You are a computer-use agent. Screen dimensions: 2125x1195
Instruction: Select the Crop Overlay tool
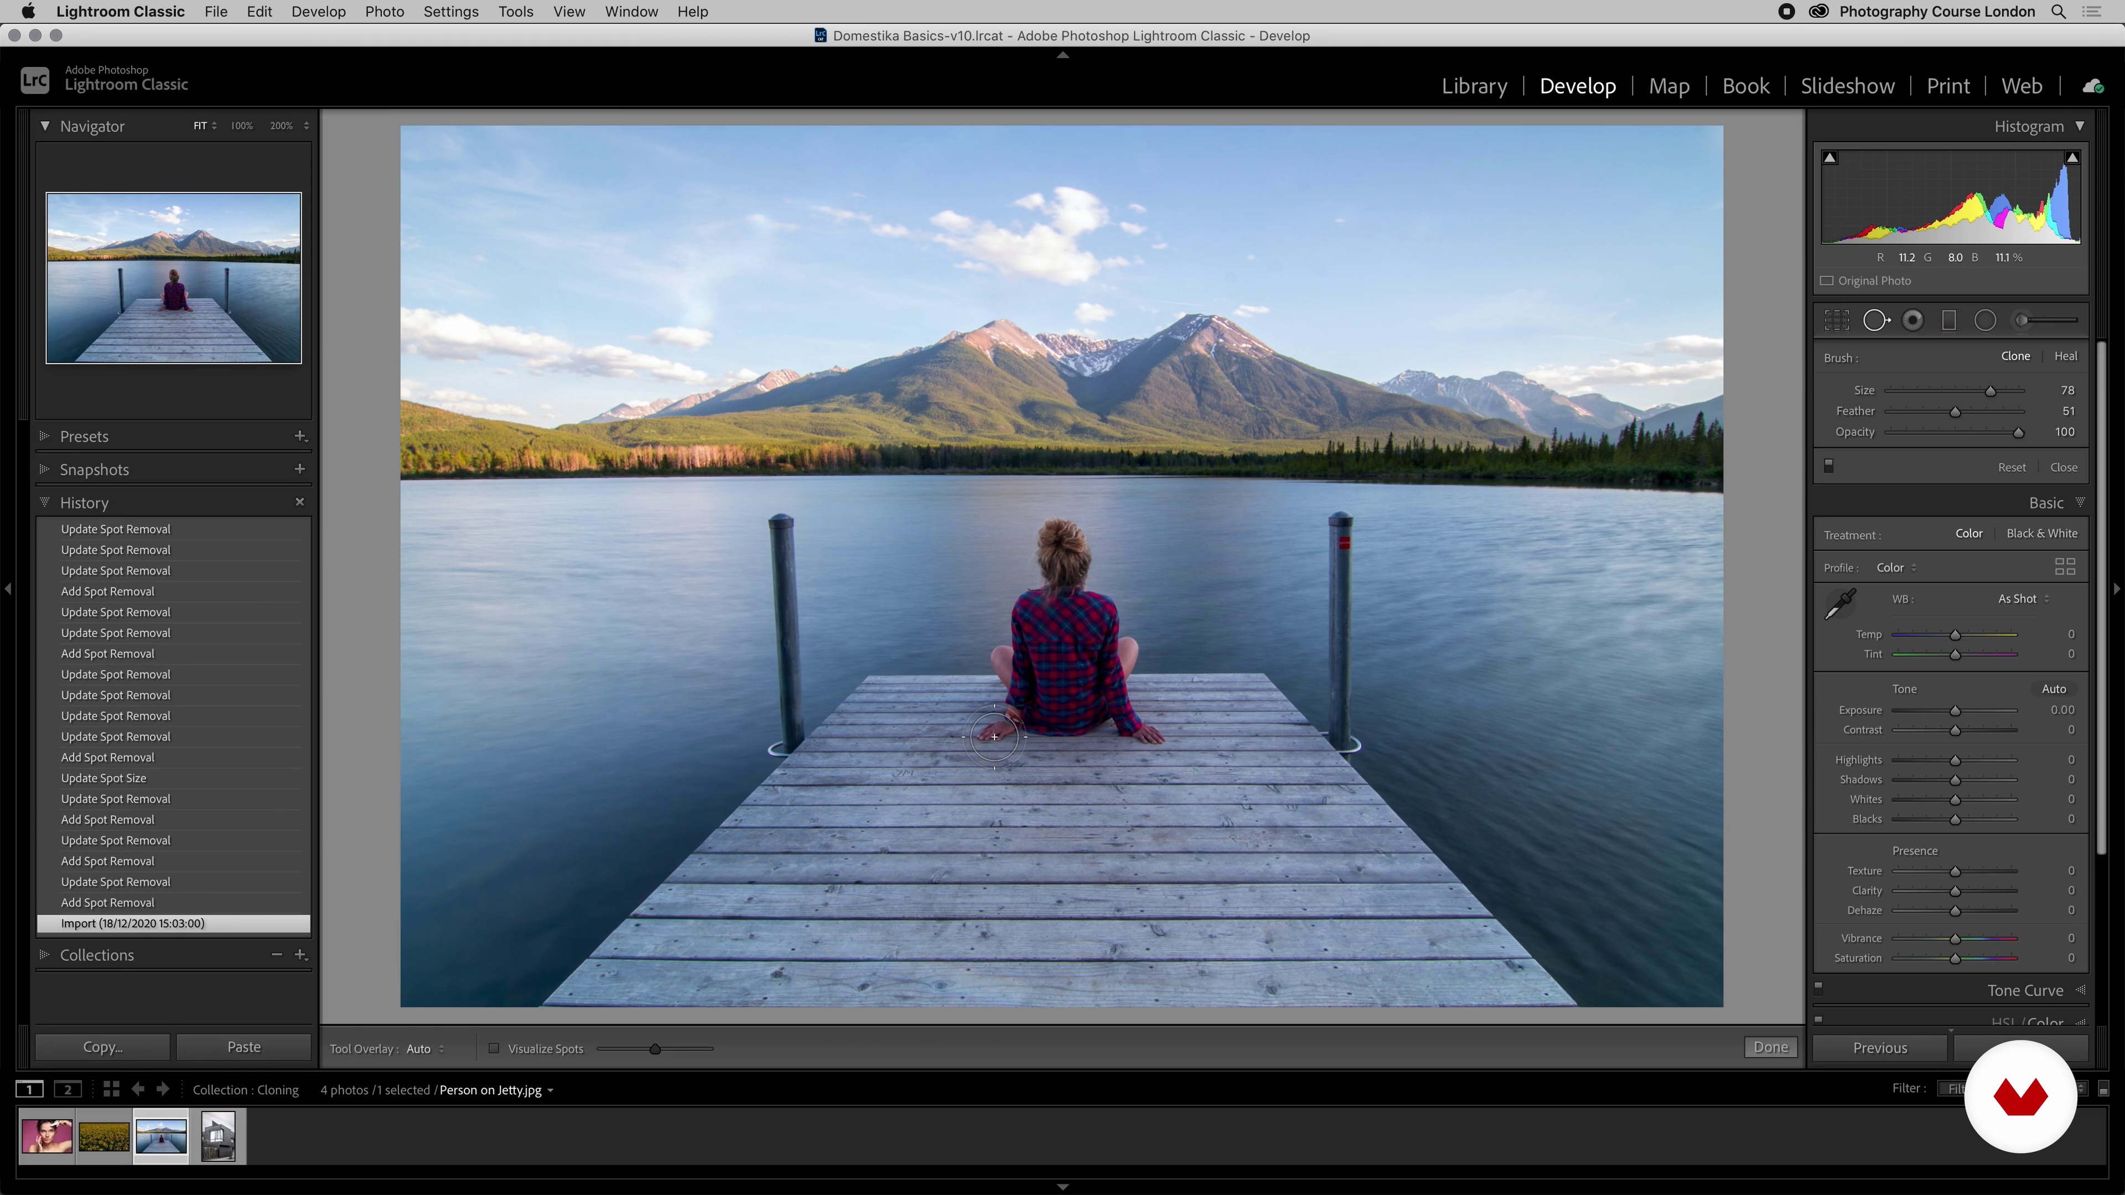point(1836,320)
